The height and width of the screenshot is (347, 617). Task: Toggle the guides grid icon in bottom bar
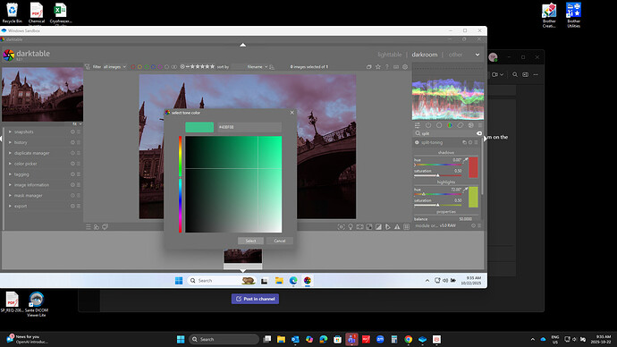pyautogui.click(x=407, y=227)
